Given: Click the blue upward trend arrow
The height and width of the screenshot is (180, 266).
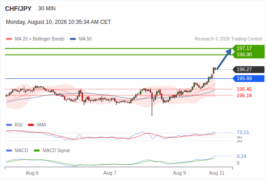Looking at the screenshot, I should (x=224, y=59).
